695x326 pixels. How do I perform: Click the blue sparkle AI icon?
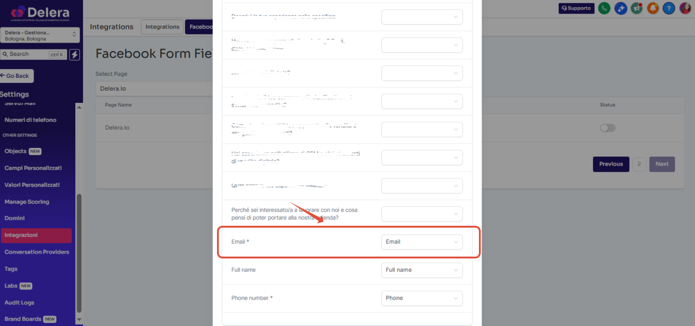coord(620,8)
